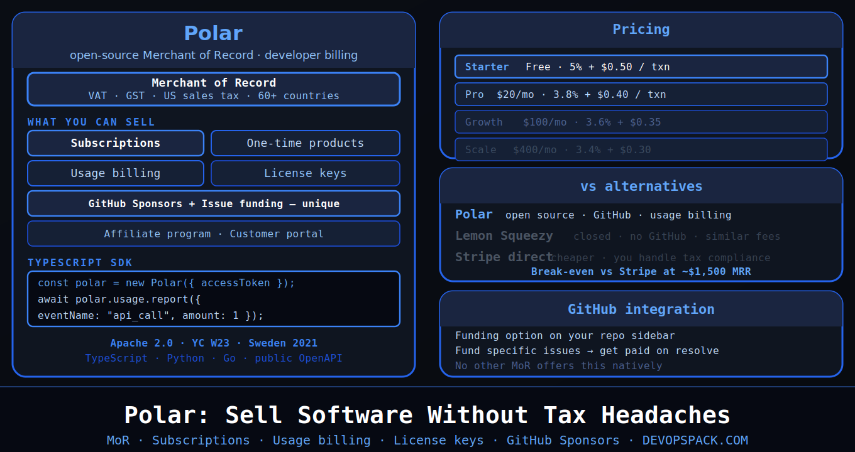
Task: Click 'Polar: Sell Software Without Tax Headaches' headline
Action: (427, 416)
